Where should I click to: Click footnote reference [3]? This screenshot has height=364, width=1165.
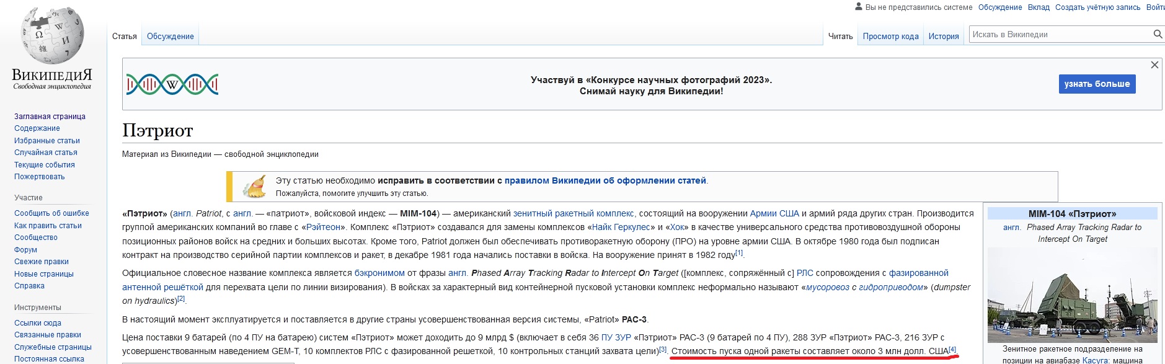click(663, 349)
